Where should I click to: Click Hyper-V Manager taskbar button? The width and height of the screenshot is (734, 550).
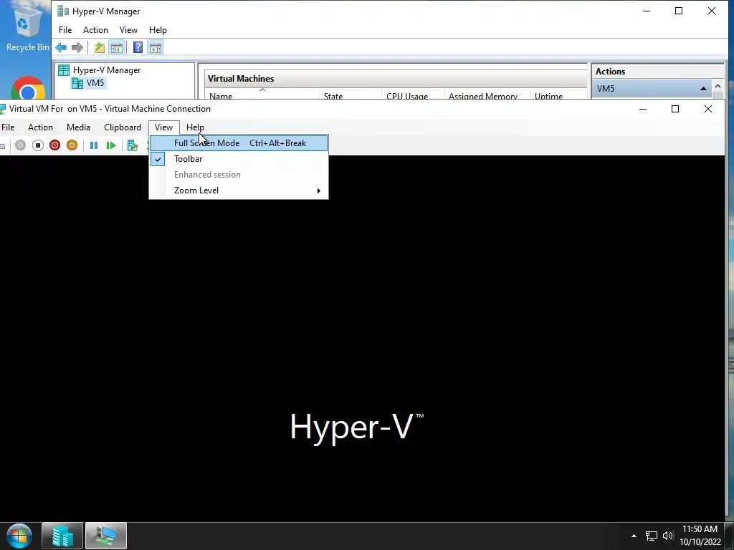point(62,536)
